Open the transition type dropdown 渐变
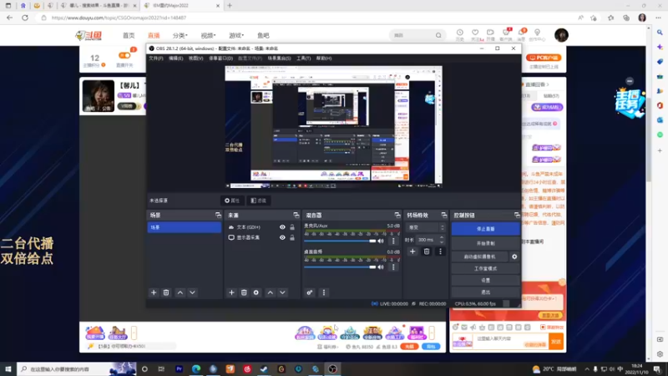 click(426, 227)
